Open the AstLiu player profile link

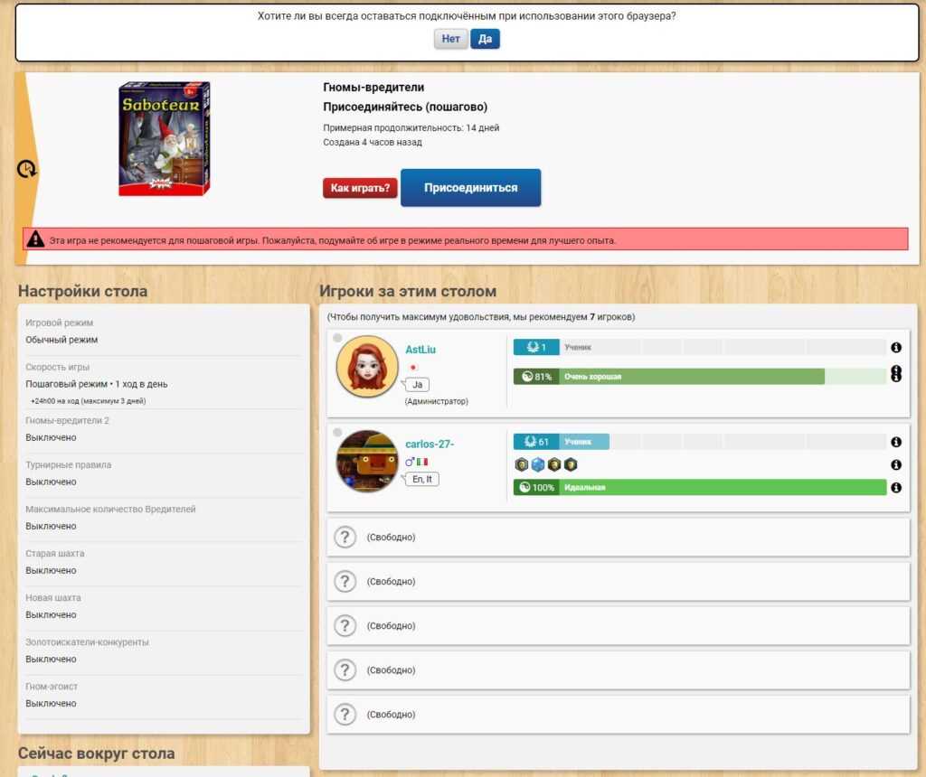[420, 350]
